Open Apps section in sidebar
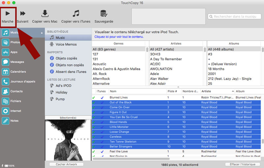Screen dimensions: 264x168 [22, 52]
